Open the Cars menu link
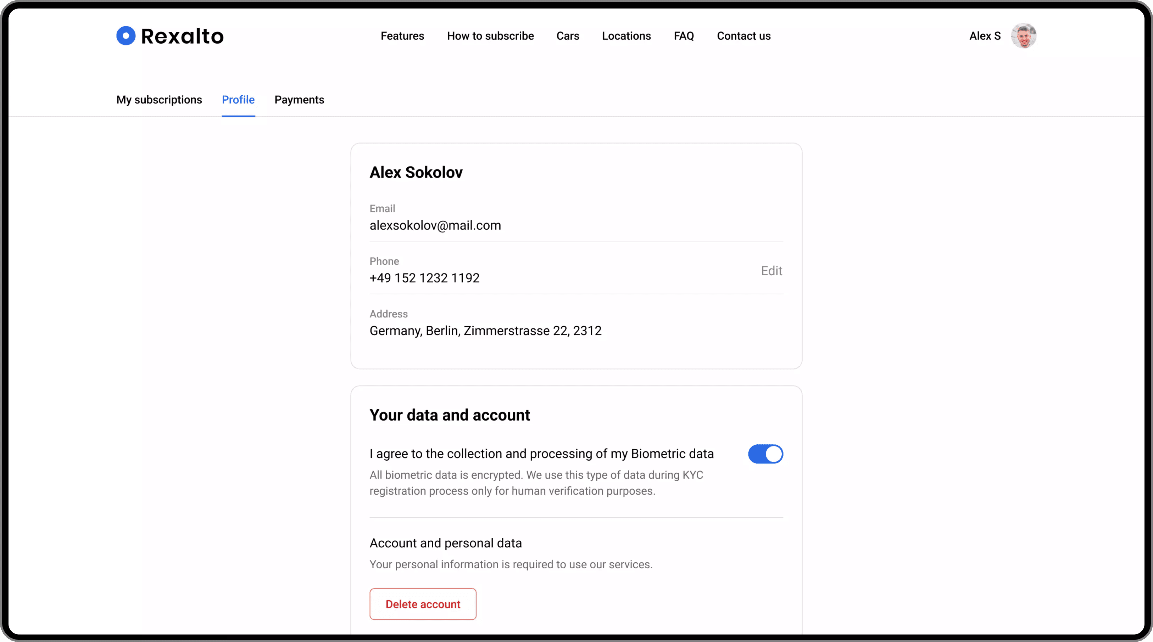The image size is (1153, 642). [x=568, y=36]
